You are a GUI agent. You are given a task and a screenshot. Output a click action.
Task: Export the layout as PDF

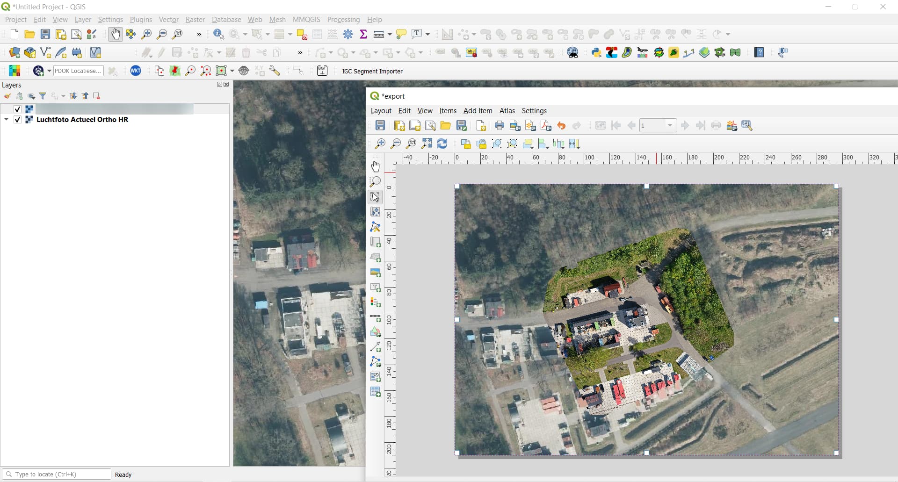point(546,125)
